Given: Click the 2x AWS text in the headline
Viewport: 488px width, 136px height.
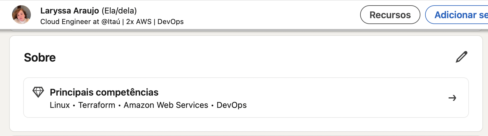Looking at the screenshot, I should point(139,22).
